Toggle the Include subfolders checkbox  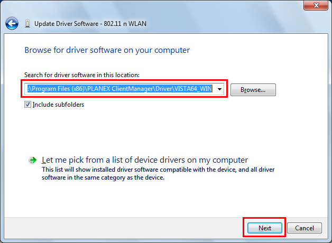pyautogui.click(x=27, y=105)
